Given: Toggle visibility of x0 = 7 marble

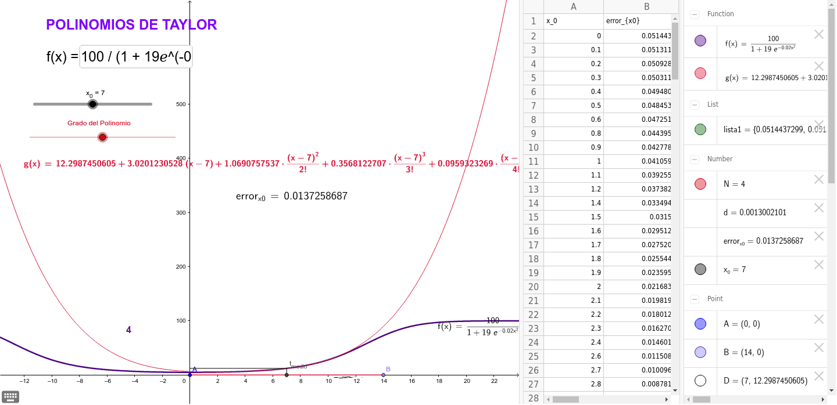Looking at the screenshot, I should (700, 269).
